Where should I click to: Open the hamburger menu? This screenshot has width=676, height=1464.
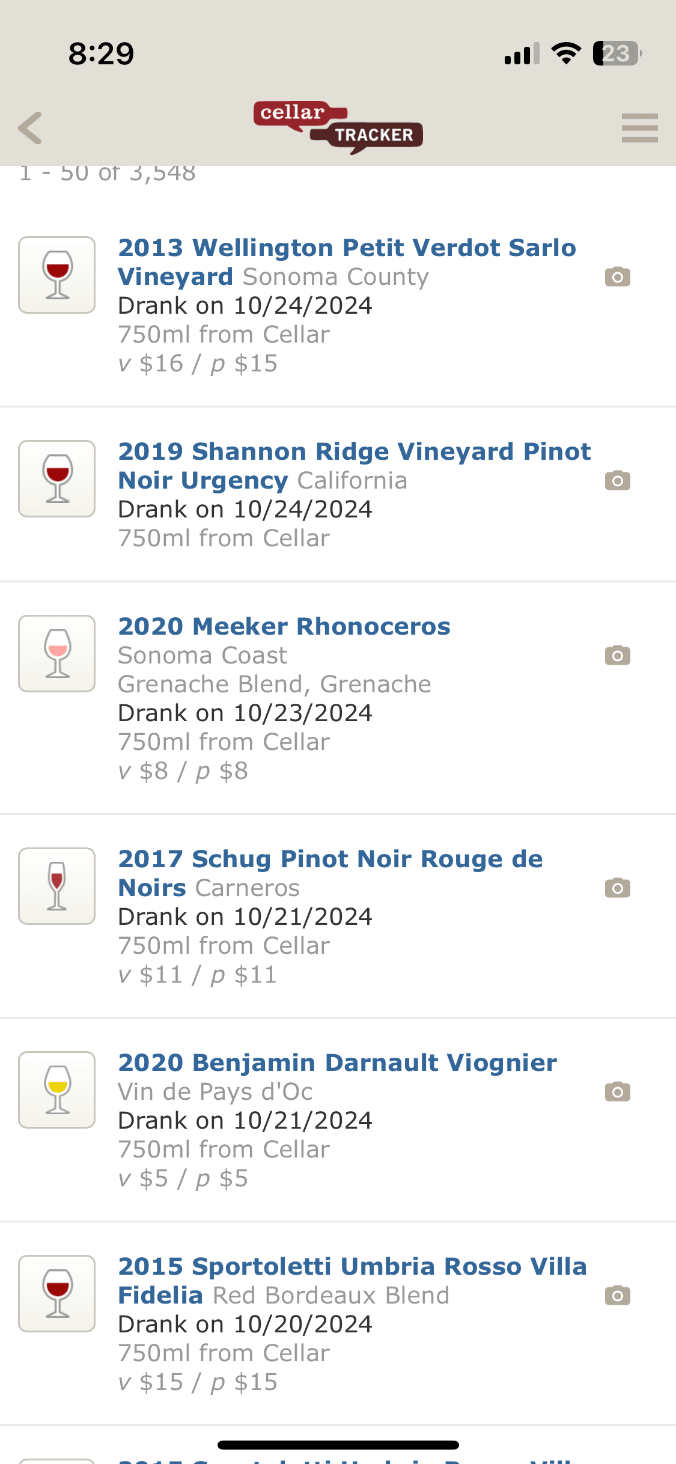tap(639, 128)
